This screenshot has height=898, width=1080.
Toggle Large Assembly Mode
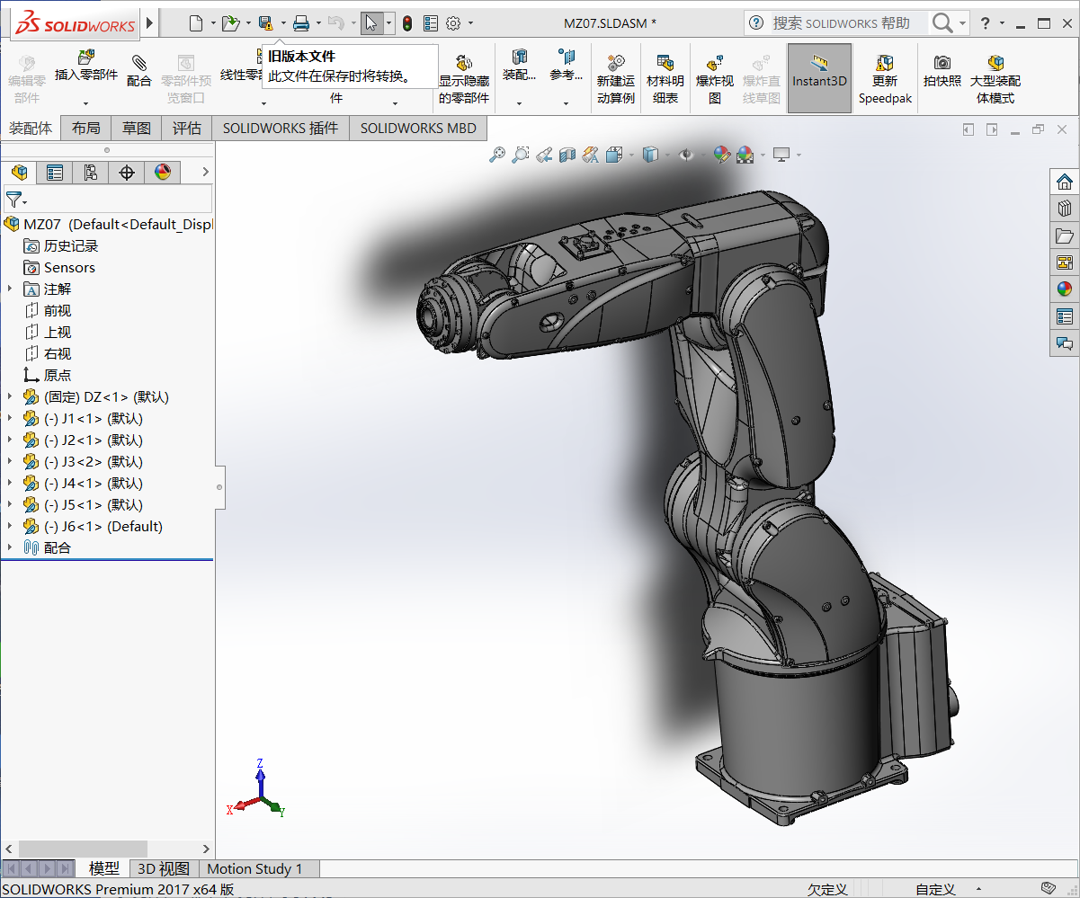click(x=995, y=77)
